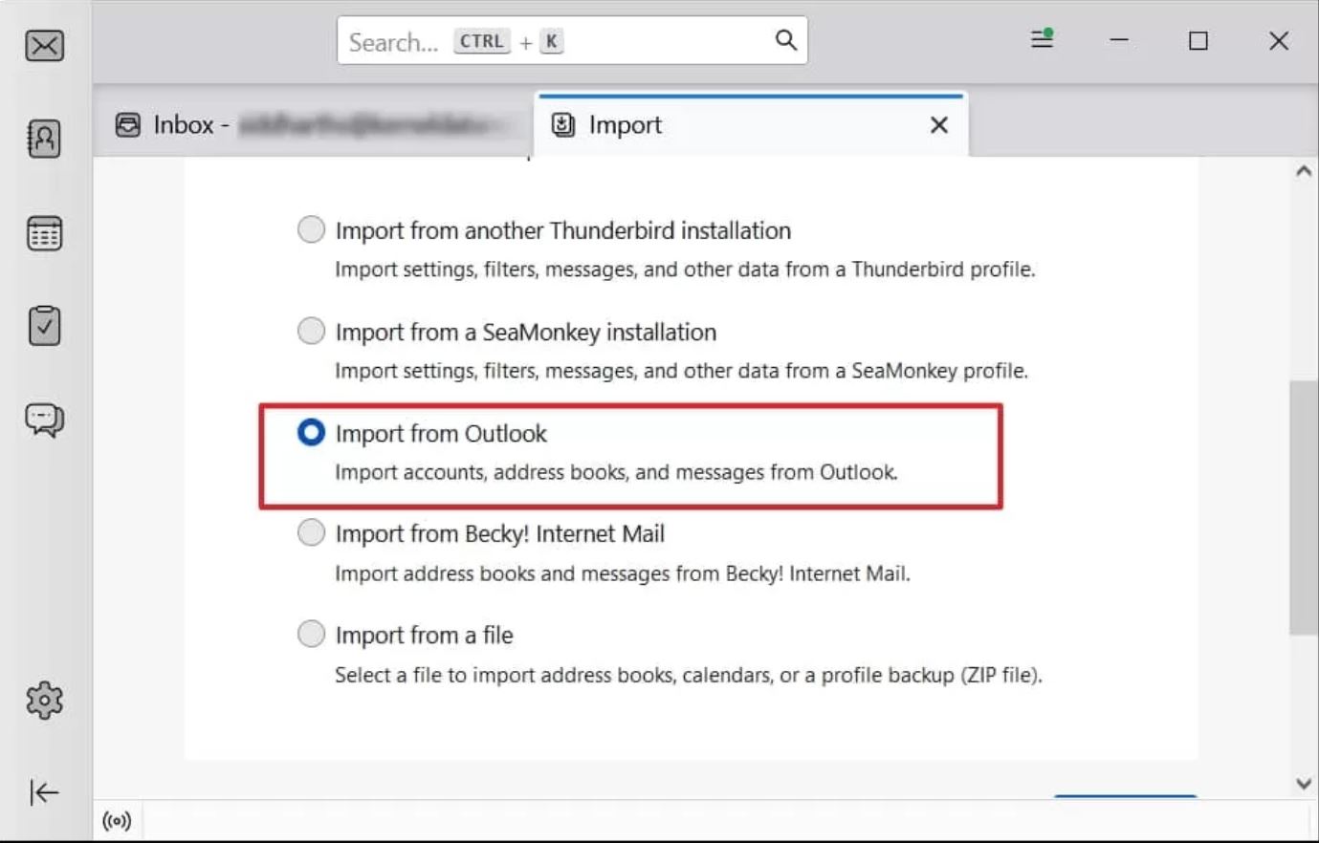Click 'Import accounts, address books, and messages' text
This screenshot has width=1319, height=843.
[x=616, y=472]
